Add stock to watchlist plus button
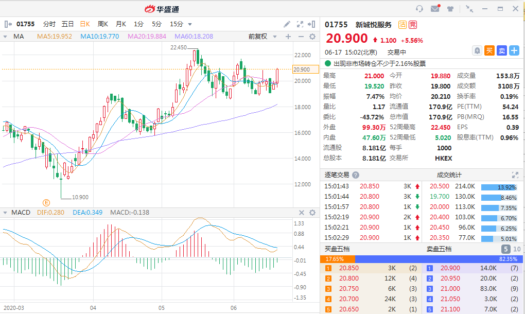 pyautogui.click(x=514, y=50)
